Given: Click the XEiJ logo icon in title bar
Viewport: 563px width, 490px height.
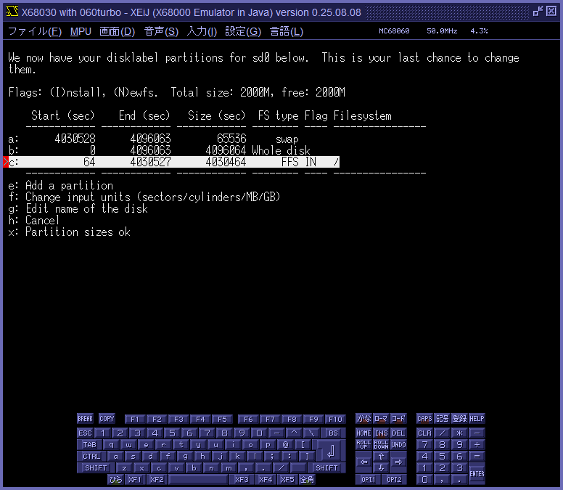Looking at the screenshot, I should coord(12,12).
